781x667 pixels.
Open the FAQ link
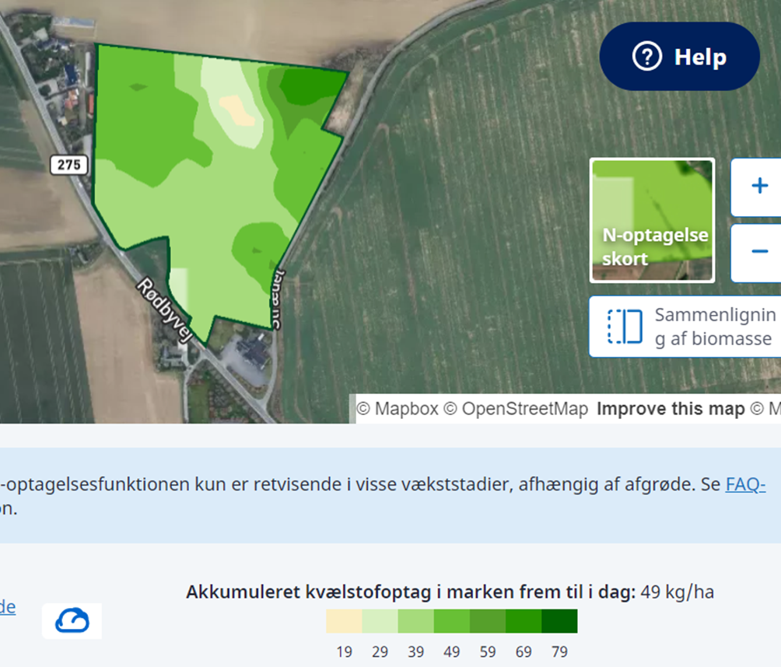pos(745,485)
